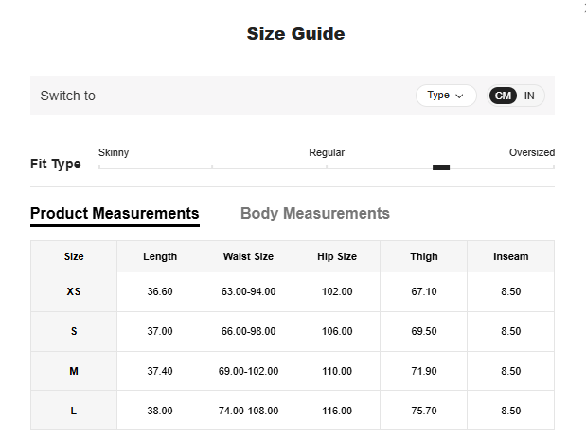Screen dimensions: 586x438
Task: Open the Product Measurements tab
Action: coord(115,214)
